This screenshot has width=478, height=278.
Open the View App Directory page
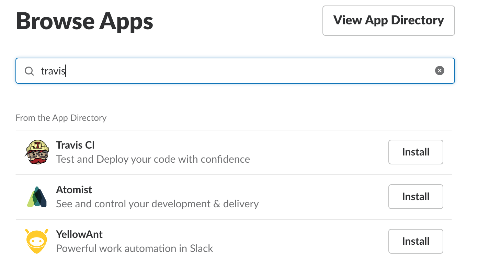[388, 20]
